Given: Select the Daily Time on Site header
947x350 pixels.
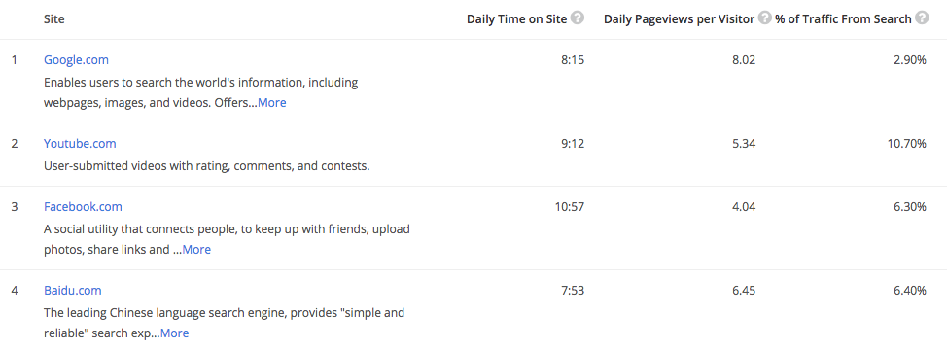Looking at the screenshot, I should coord(517,19).
